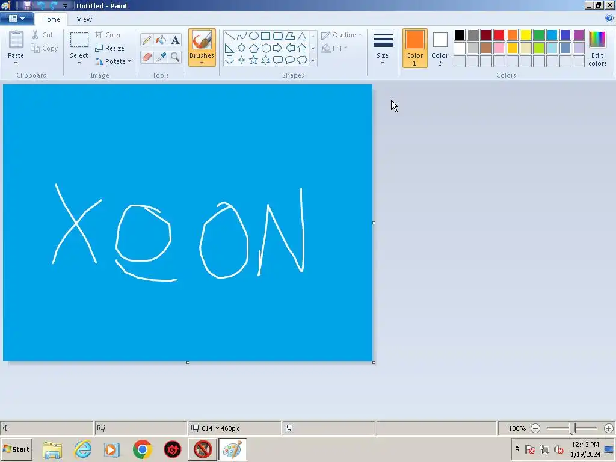Select the Color 1 button
The width and height of the screenshot is (616, 462).
(415, 48)
